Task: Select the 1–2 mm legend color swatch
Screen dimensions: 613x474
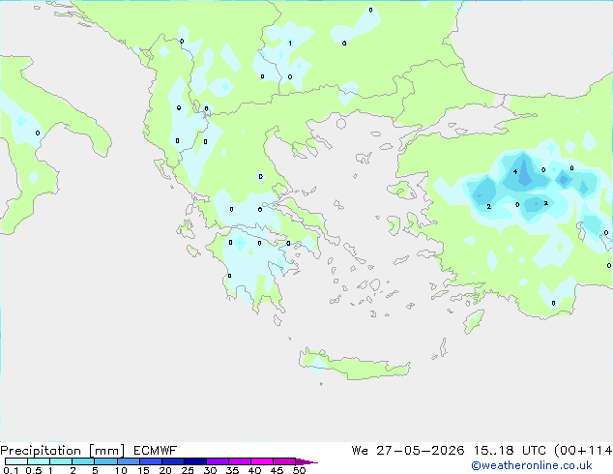Action: coord(61,461)
